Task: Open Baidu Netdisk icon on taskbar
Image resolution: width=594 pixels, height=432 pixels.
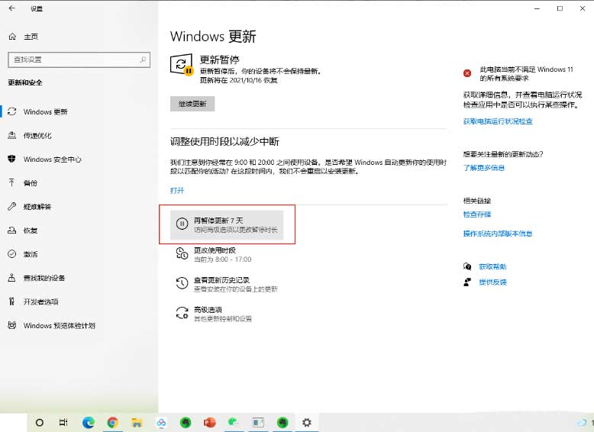Action: tap(161, 423)
